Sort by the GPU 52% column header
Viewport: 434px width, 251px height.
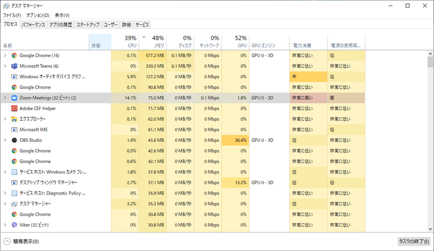click(235, 41)
